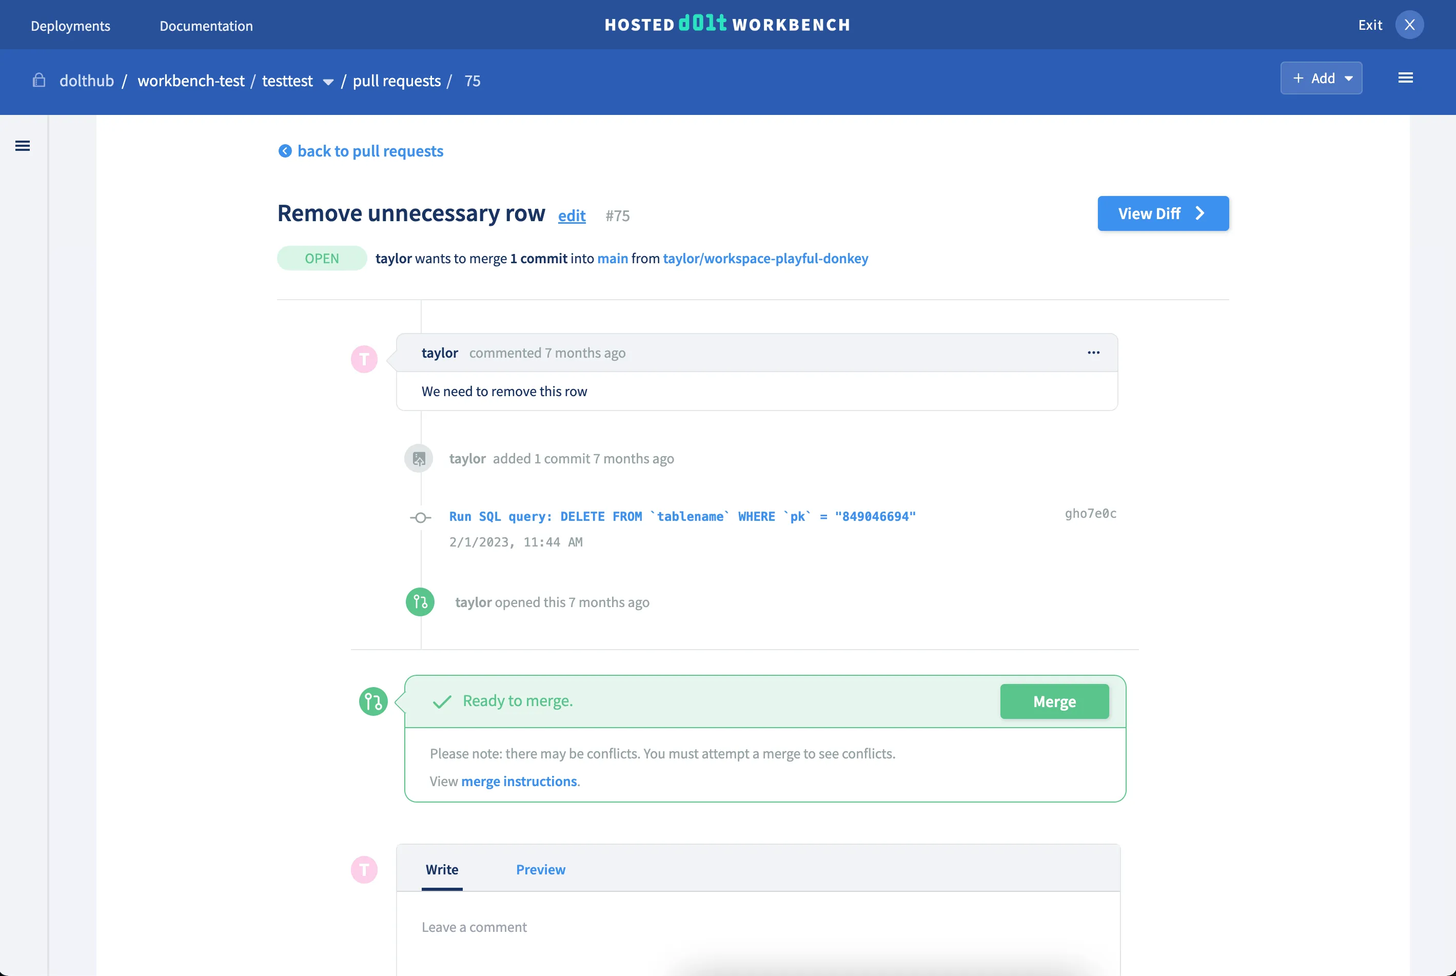Click taylor's pink avatar on the comment

pos(364,359)
